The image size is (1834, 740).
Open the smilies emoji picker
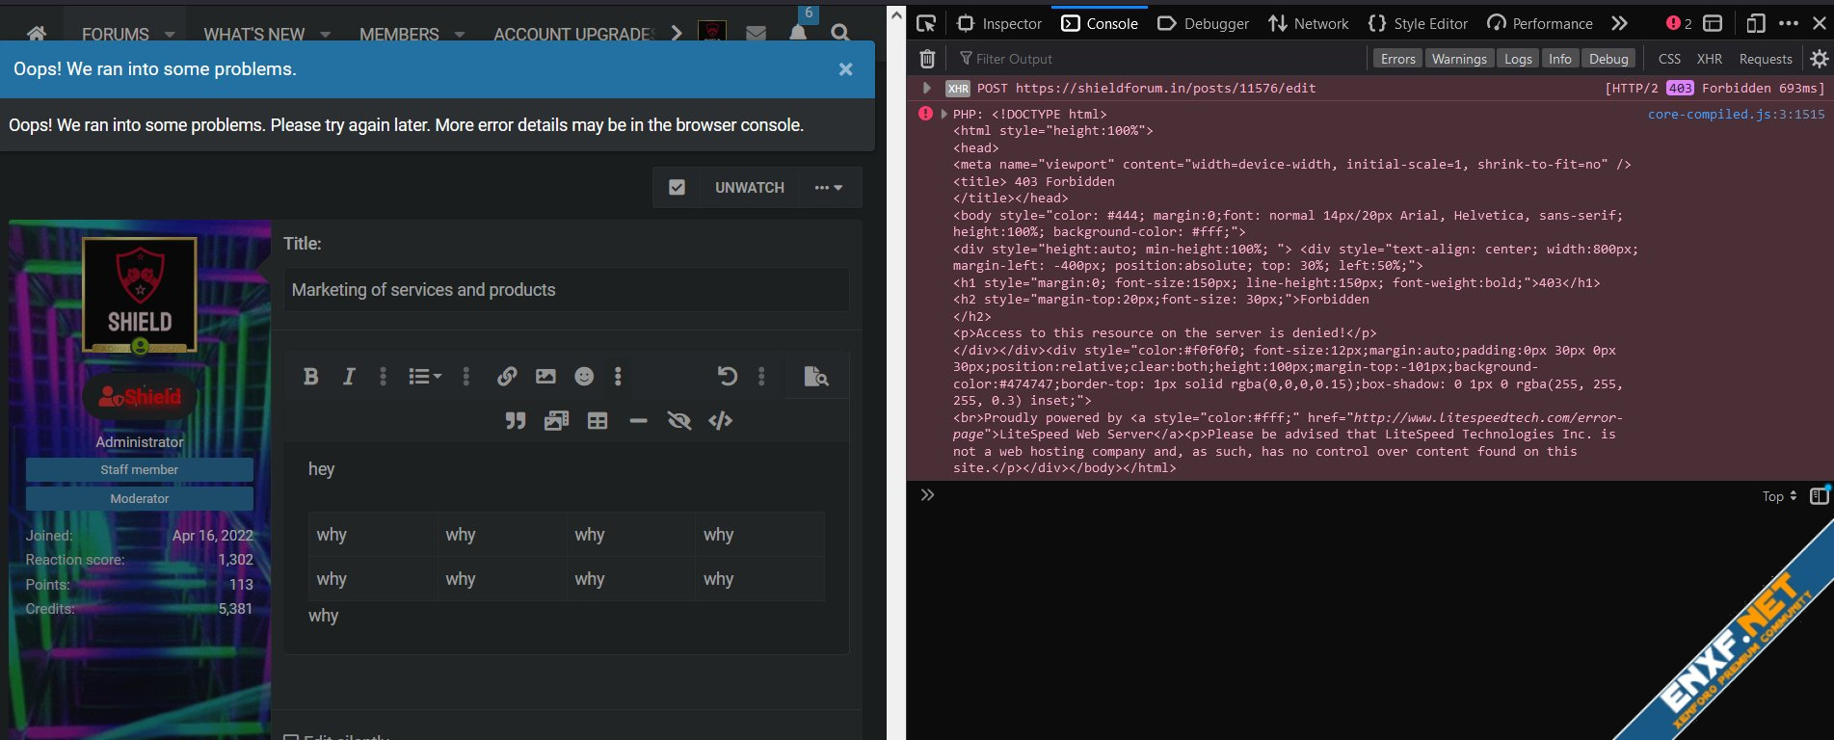[584, 377]
